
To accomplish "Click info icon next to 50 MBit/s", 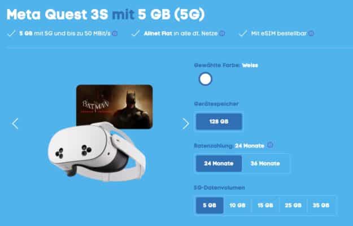I will point(115,33).
